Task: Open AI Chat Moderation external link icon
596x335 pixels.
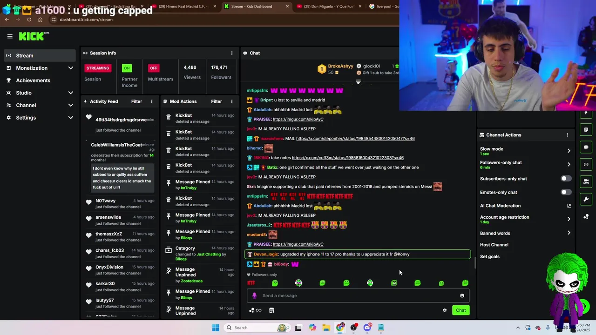Action: pos(569,206)
